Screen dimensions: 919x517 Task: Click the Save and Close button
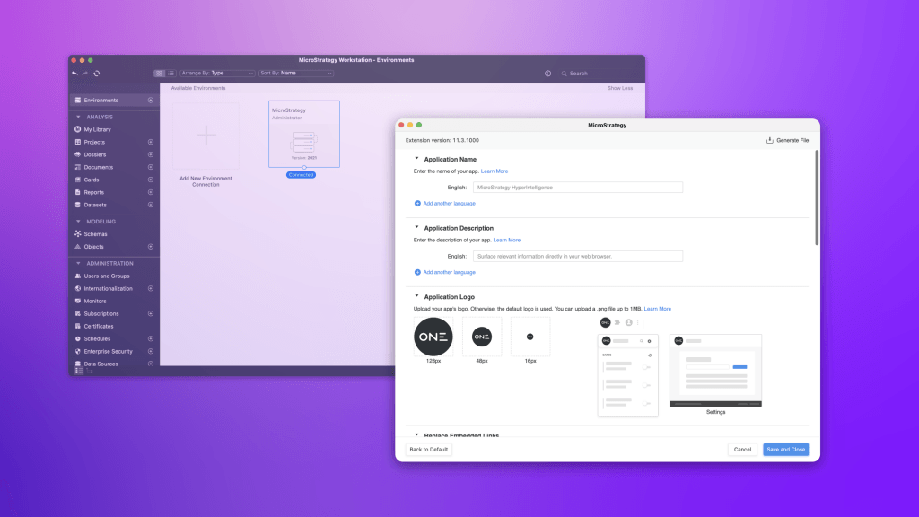point(785,449)
